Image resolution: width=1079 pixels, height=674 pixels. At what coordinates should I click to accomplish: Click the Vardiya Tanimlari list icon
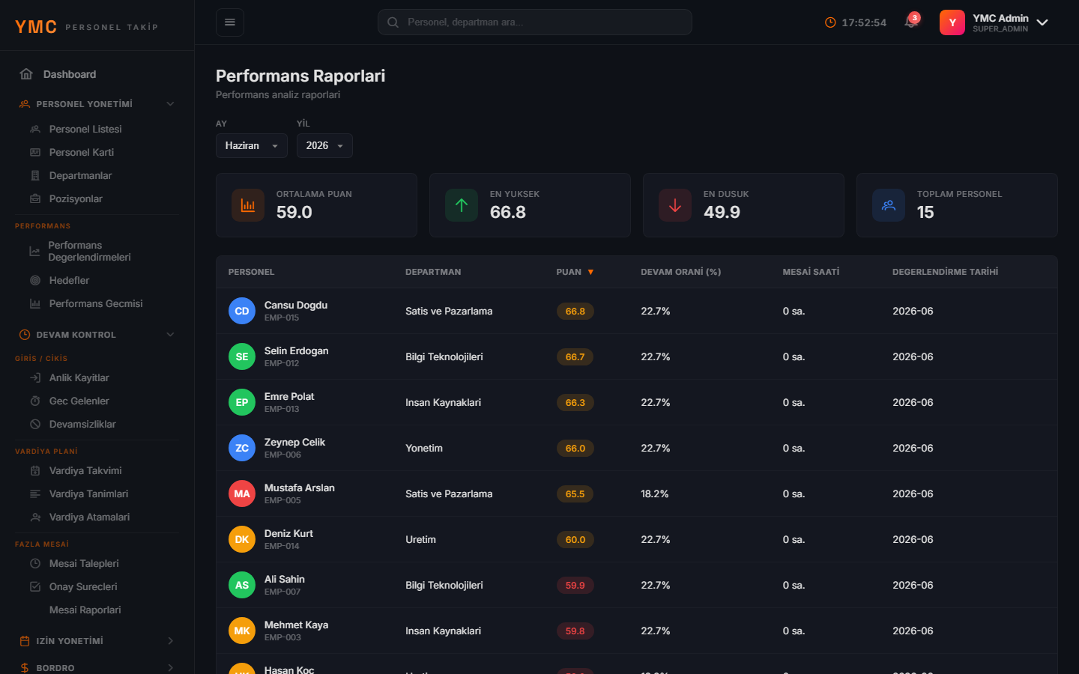35,494
